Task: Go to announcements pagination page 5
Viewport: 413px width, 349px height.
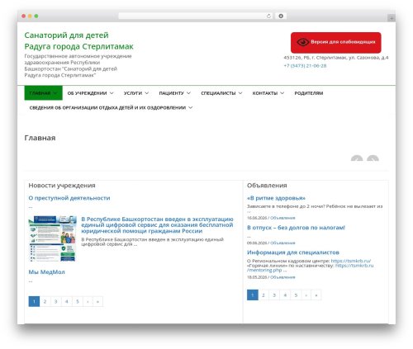Action: [296, 295]
